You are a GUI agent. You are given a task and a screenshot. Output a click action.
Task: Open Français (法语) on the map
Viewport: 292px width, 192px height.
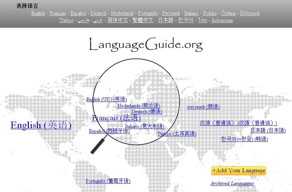point(116,118)
